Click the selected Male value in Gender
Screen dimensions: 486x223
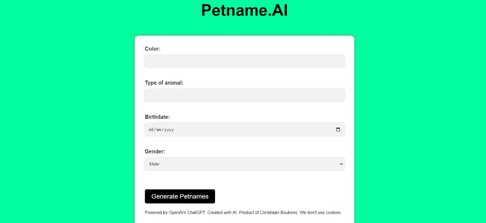[x=154, y=164]
